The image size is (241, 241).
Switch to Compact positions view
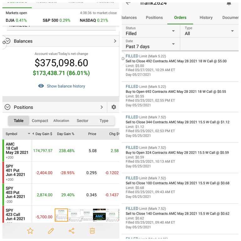click(40, 120)
